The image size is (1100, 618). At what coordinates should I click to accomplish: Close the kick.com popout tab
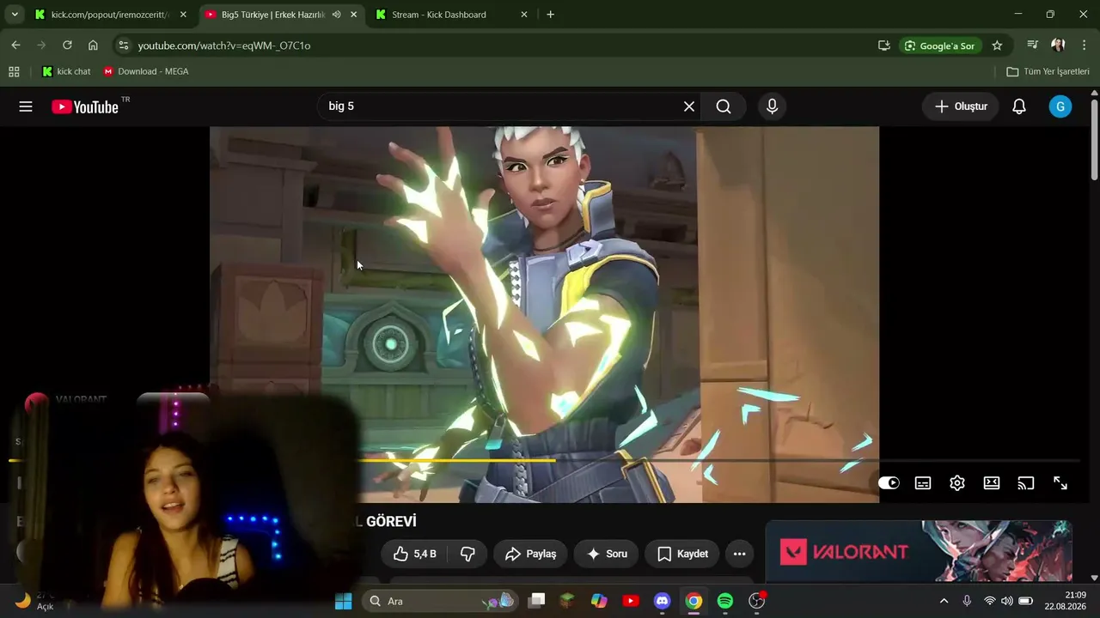183,15
